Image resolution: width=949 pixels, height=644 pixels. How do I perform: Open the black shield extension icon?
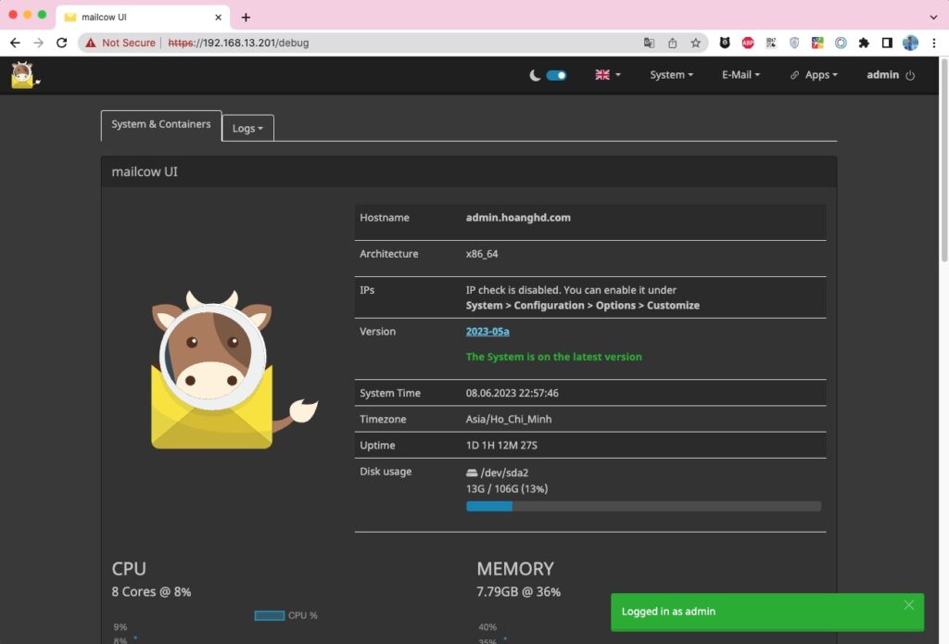click(x=725, y=43)
